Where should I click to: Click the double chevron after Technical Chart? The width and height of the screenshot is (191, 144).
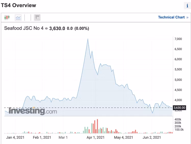coord(187,17)
